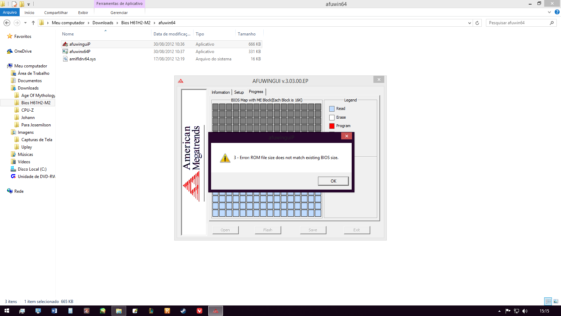561x316 pixels.
Task: Click the Erase legend color swatch
Action: 332,118
